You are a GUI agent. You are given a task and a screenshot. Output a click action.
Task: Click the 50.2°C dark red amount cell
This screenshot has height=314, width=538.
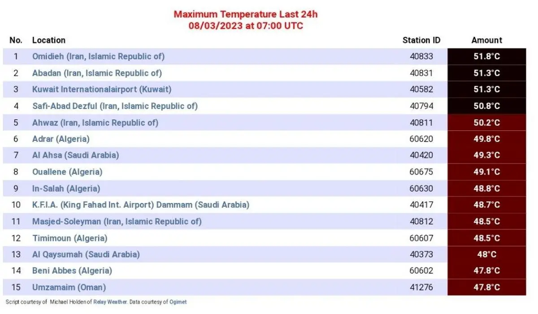486,122
